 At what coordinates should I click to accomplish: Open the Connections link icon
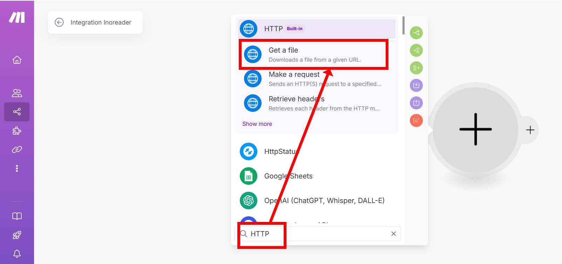[x=17, y=150]
